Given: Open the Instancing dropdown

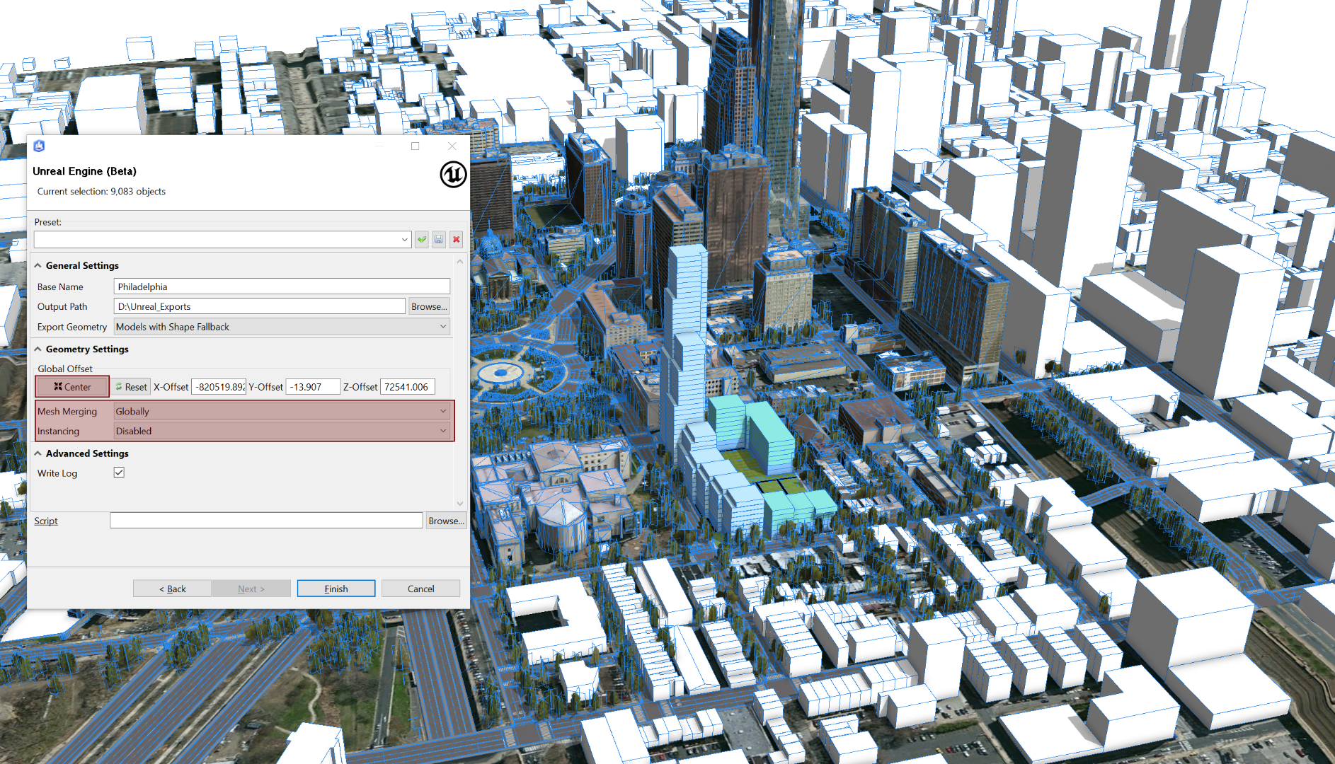Looking at the screenshot, I should click(x=282, y=431).
